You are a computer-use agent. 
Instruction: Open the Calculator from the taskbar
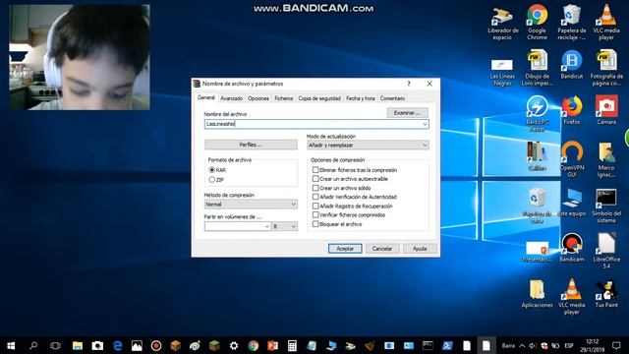(x=292, y=345)
